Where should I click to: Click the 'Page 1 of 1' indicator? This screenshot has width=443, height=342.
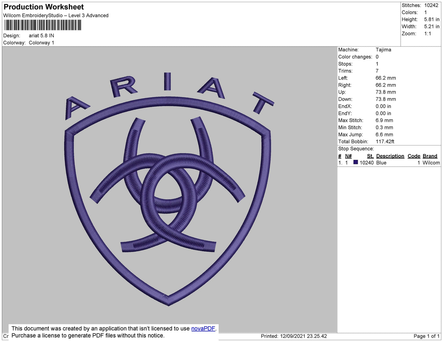click(x=426, y=336)
